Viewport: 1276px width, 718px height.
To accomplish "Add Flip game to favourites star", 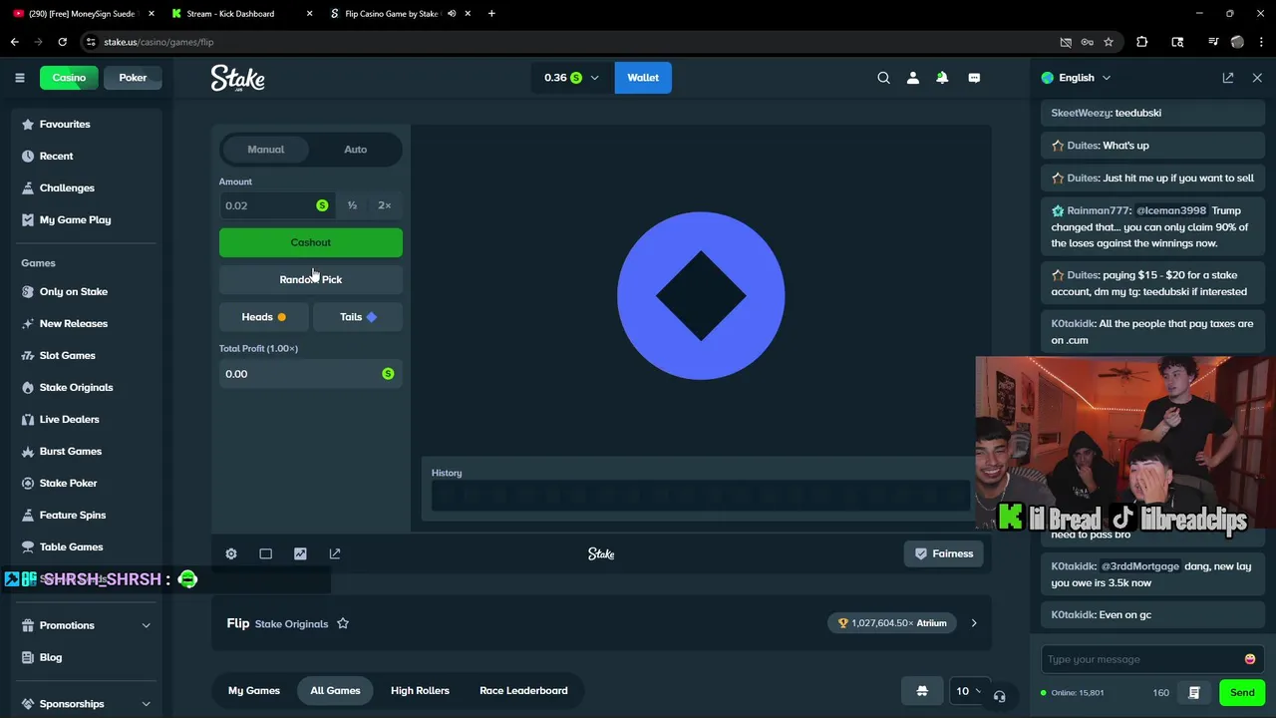I will [x=343, y=623].
